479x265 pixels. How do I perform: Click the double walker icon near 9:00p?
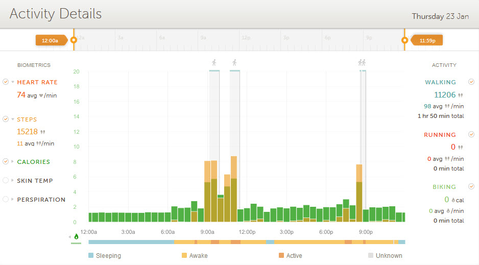362,63
